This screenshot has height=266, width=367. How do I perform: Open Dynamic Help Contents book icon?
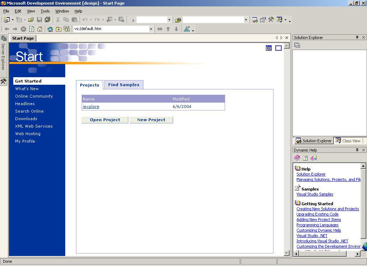coord(297,158)
